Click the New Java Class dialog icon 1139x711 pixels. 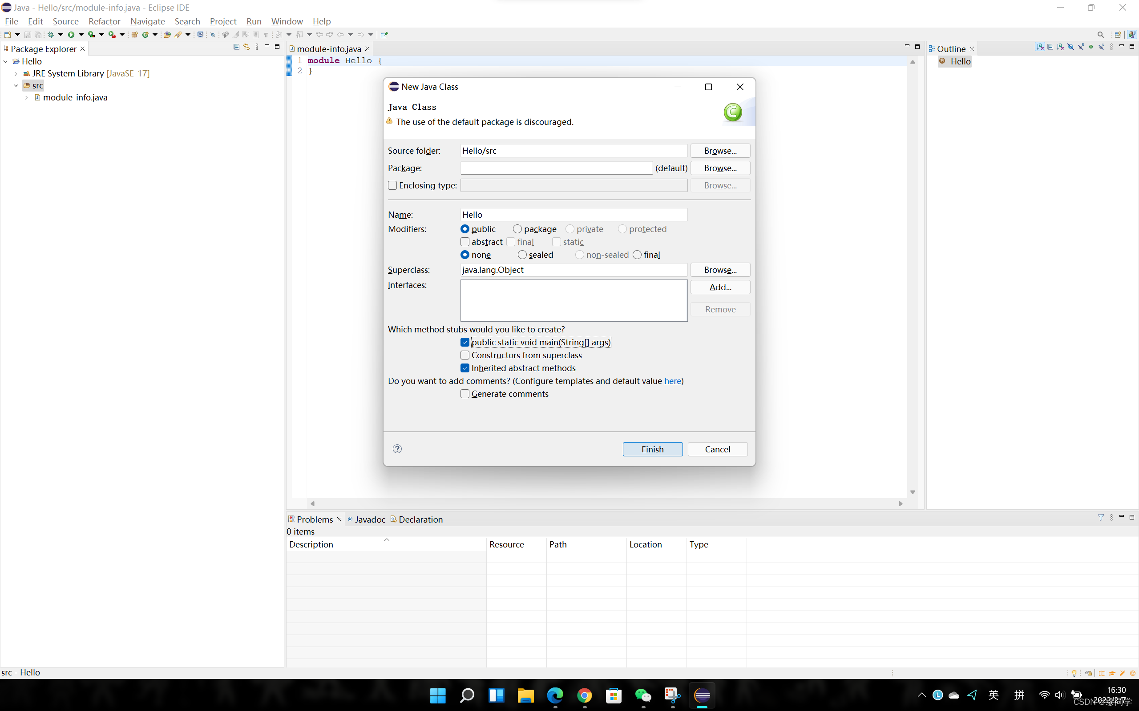(731, 112)
